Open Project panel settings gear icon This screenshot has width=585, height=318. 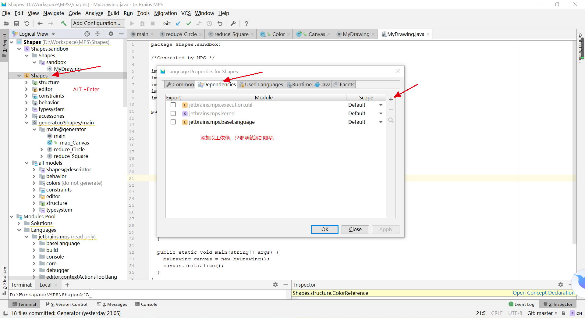pyautogui.click(x=111, y=34)
